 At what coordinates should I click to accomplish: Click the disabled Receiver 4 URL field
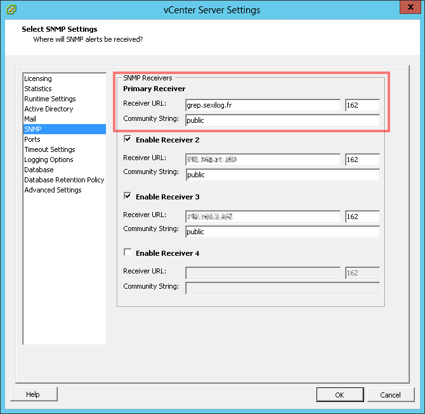[263, 273]
